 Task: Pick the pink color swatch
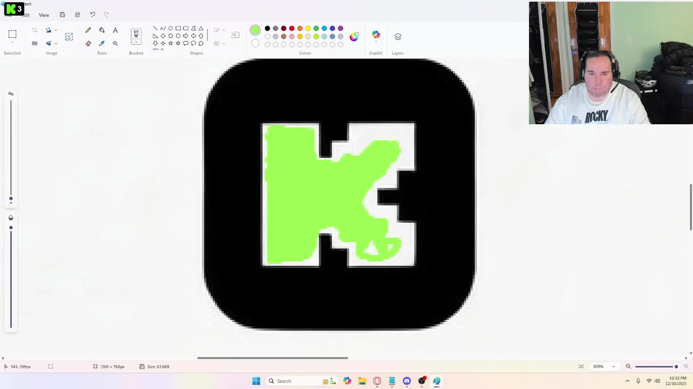(x=292, y=37)
